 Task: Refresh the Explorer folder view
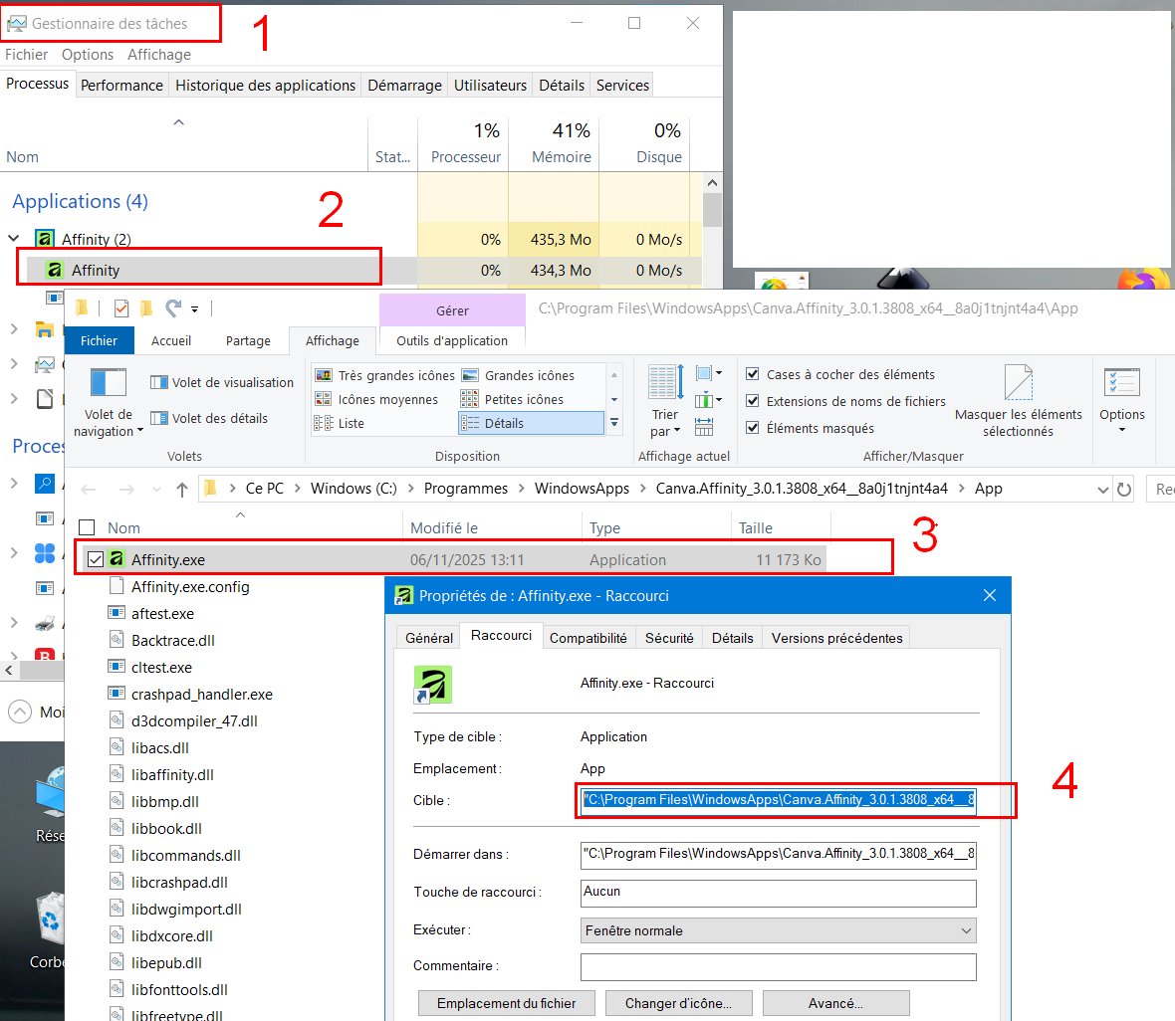(1124, 490)
